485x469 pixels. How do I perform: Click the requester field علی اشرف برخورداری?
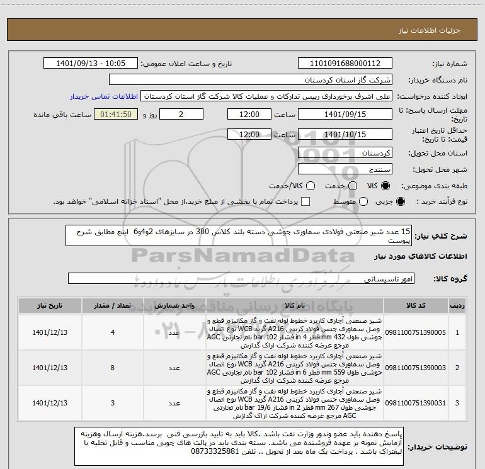click(266, 96)
